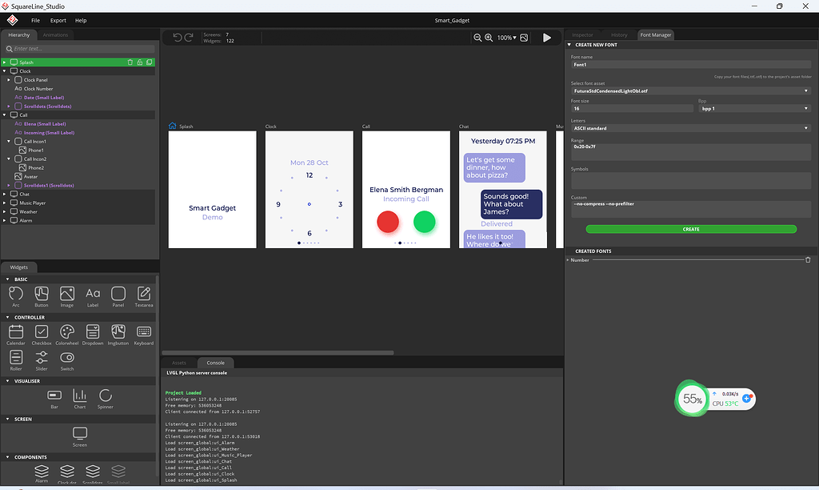Expand the Chat screen in the hierarchy
The height and width of the screenshot is (490, 819).
(5, 194)
